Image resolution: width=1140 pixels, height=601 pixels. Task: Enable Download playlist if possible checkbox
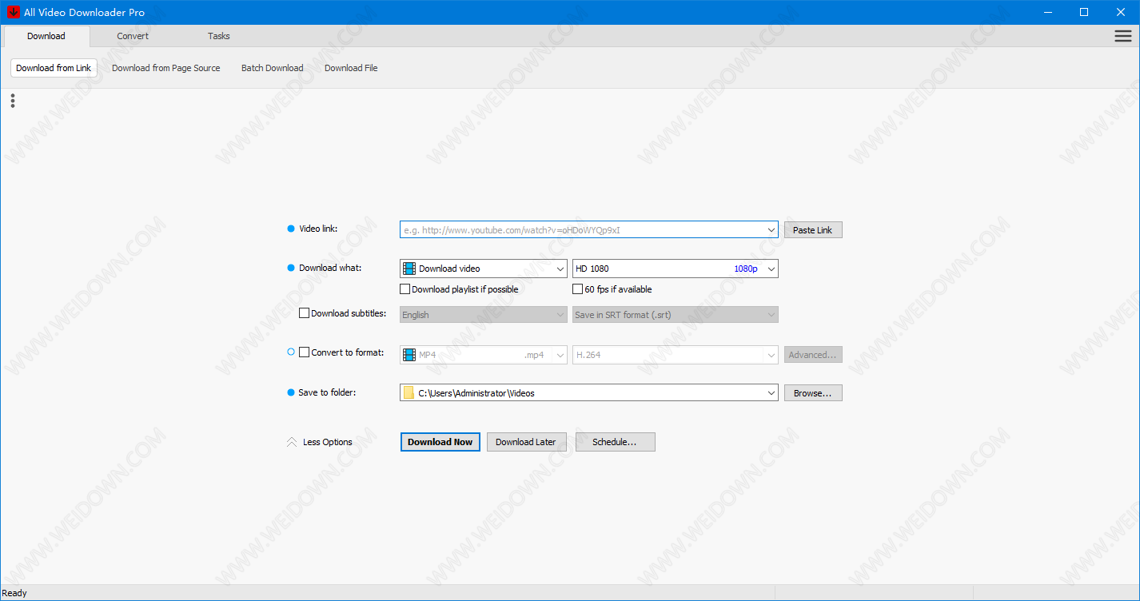[405, 289]
